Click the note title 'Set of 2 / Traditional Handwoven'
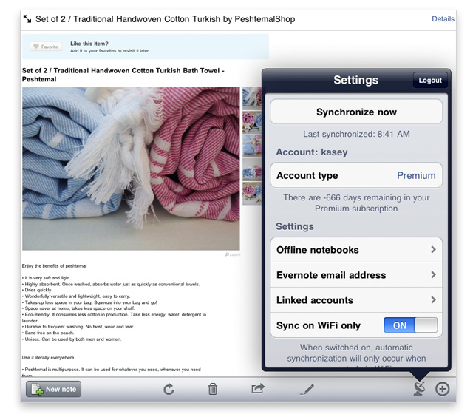This screenshot has width=473, height=417. pyautogui.click(x=166, y=19)
